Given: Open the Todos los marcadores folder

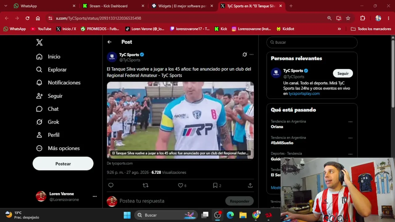Looking at the screenshot, I should pyautogui.click(x=371, y=29).
